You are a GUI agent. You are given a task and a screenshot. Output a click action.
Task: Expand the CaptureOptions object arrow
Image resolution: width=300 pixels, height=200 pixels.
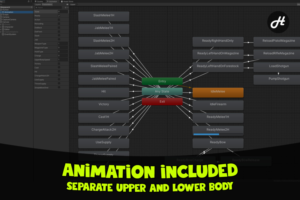[x=1, y=32]
